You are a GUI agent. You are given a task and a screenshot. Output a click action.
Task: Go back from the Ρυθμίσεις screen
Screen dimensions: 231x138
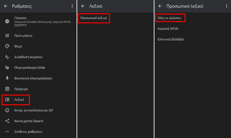click(6, 6)
